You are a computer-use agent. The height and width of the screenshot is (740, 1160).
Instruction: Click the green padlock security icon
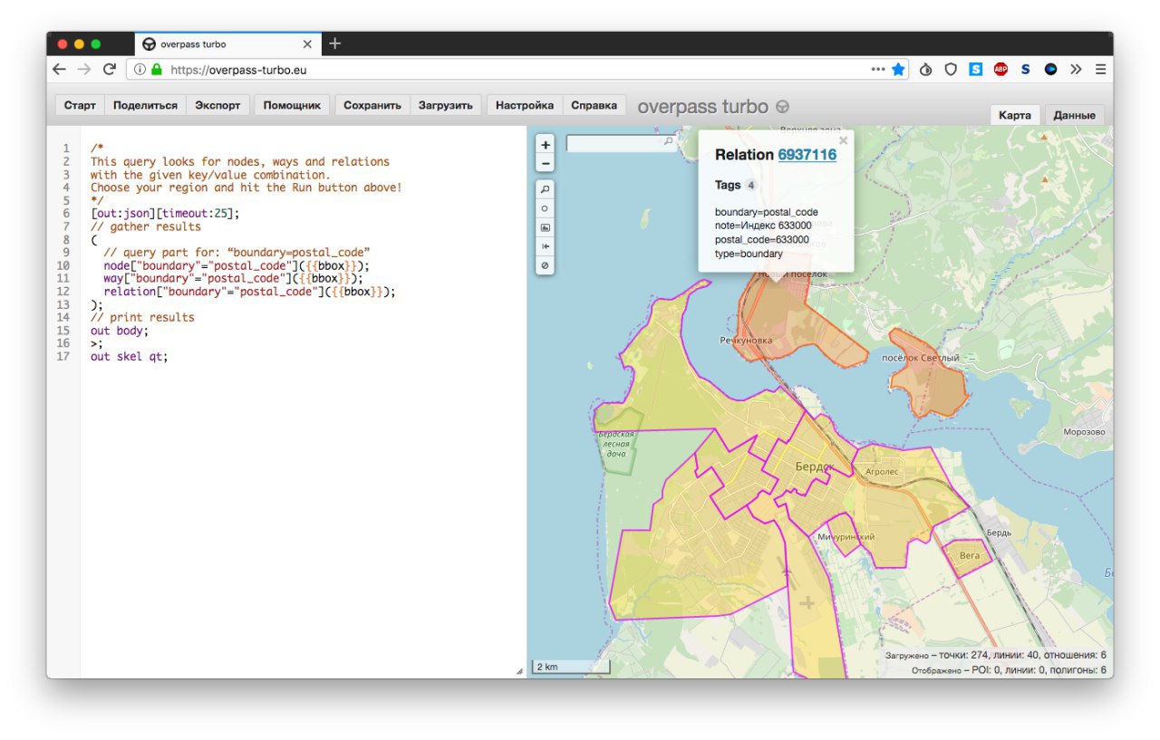point(157,69)
